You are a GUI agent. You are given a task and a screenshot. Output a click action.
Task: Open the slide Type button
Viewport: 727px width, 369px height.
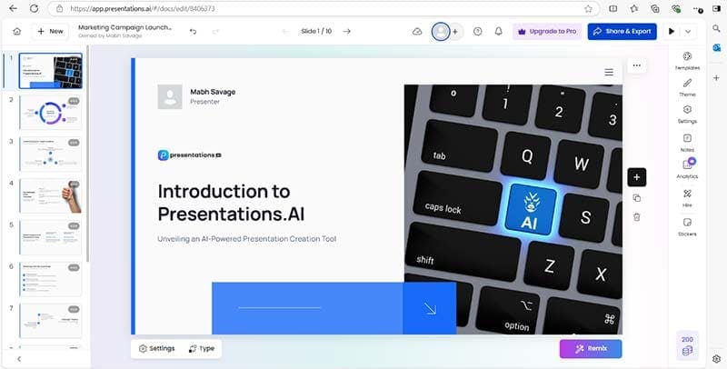[202, 349]
